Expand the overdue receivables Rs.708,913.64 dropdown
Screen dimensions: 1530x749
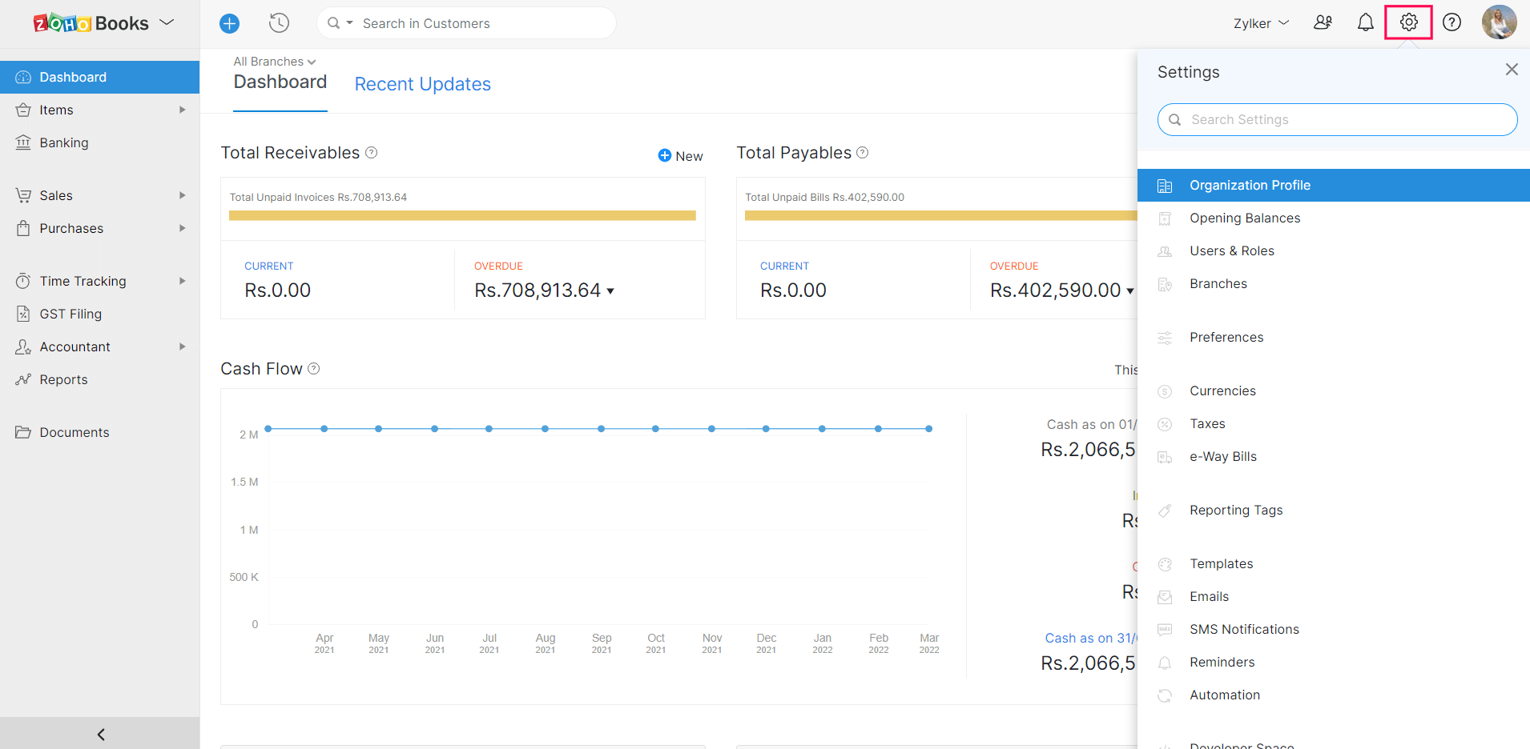pos(610,291)
